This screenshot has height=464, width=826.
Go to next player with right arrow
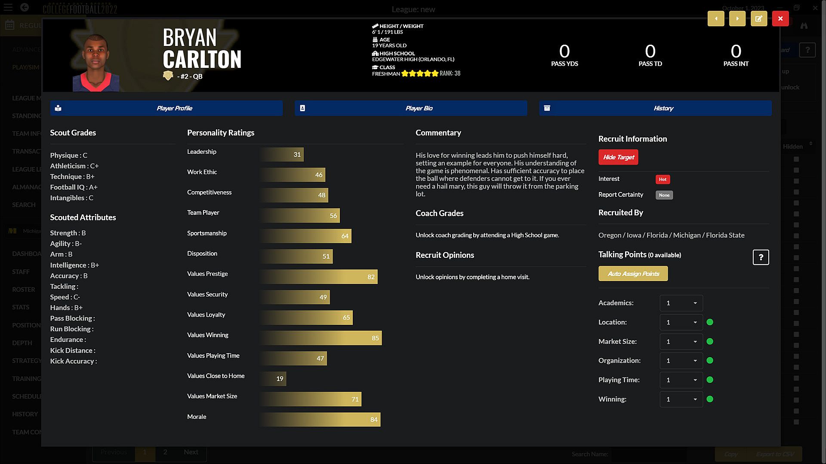[x=737, y=18]
